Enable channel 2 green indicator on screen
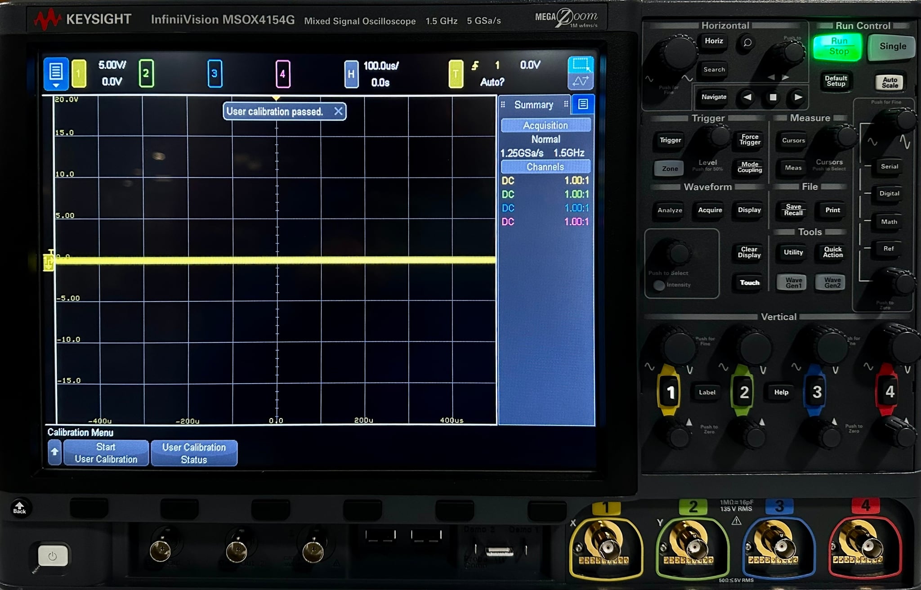 (146, 73)
